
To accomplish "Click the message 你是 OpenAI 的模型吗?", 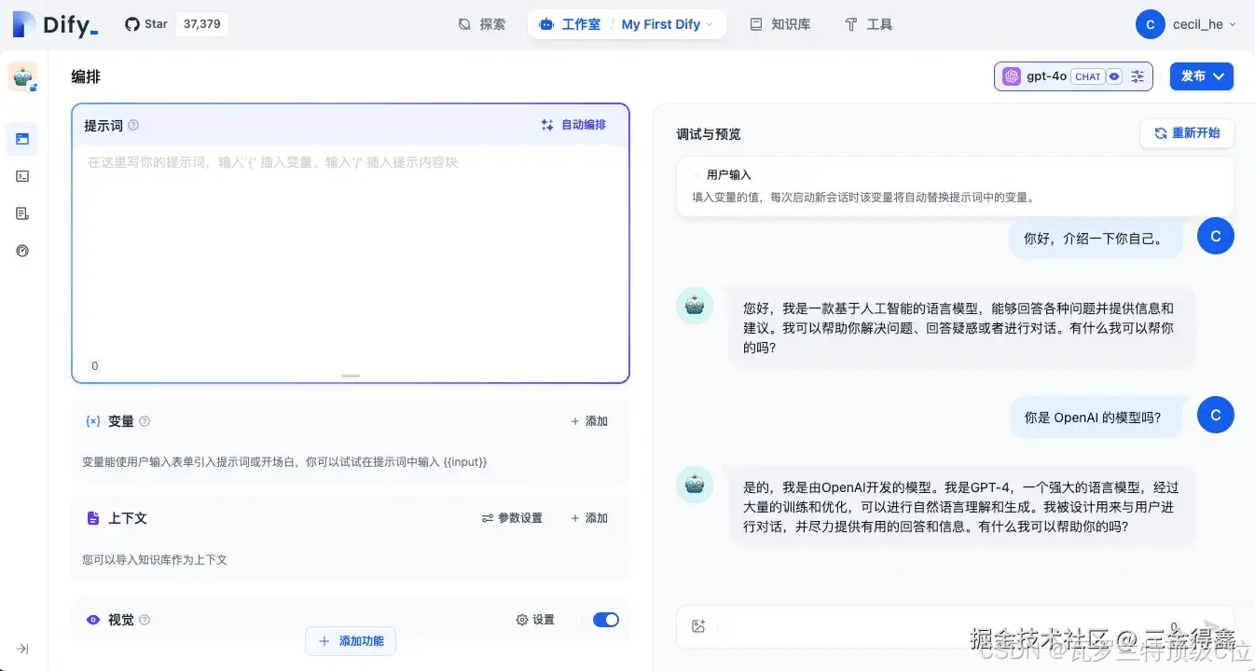I will [1095, 418].
